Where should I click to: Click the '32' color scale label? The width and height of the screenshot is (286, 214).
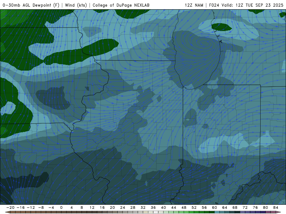click(143, 208)
